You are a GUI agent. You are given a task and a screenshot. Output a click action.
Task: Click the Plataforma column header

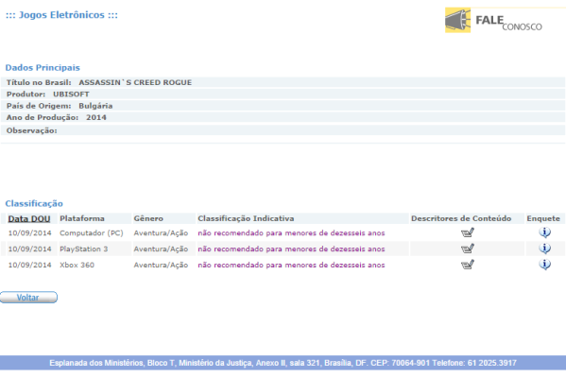click(82, 218)
